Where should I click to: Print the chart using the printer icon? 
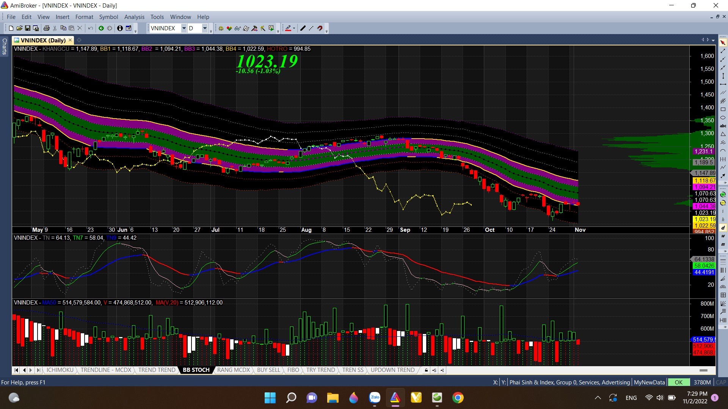(46, 28)
